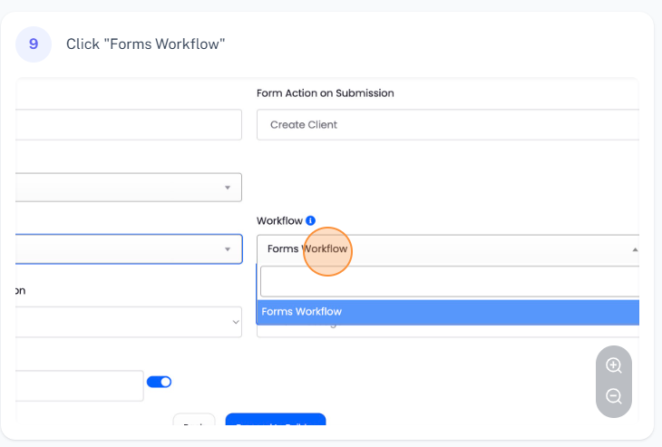Expand the focused blue-outlined dropdown on left

(x=226, y=248)
